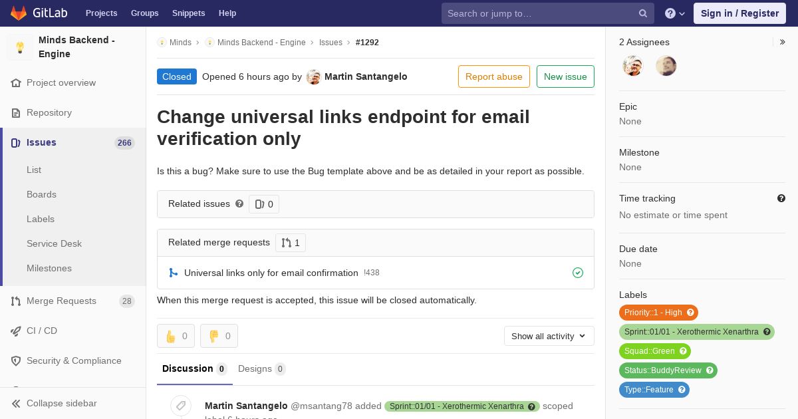Open the Labels sidebar link
Image resolution: width=798 pixels, height=419 pixels.
click(41, 219)
